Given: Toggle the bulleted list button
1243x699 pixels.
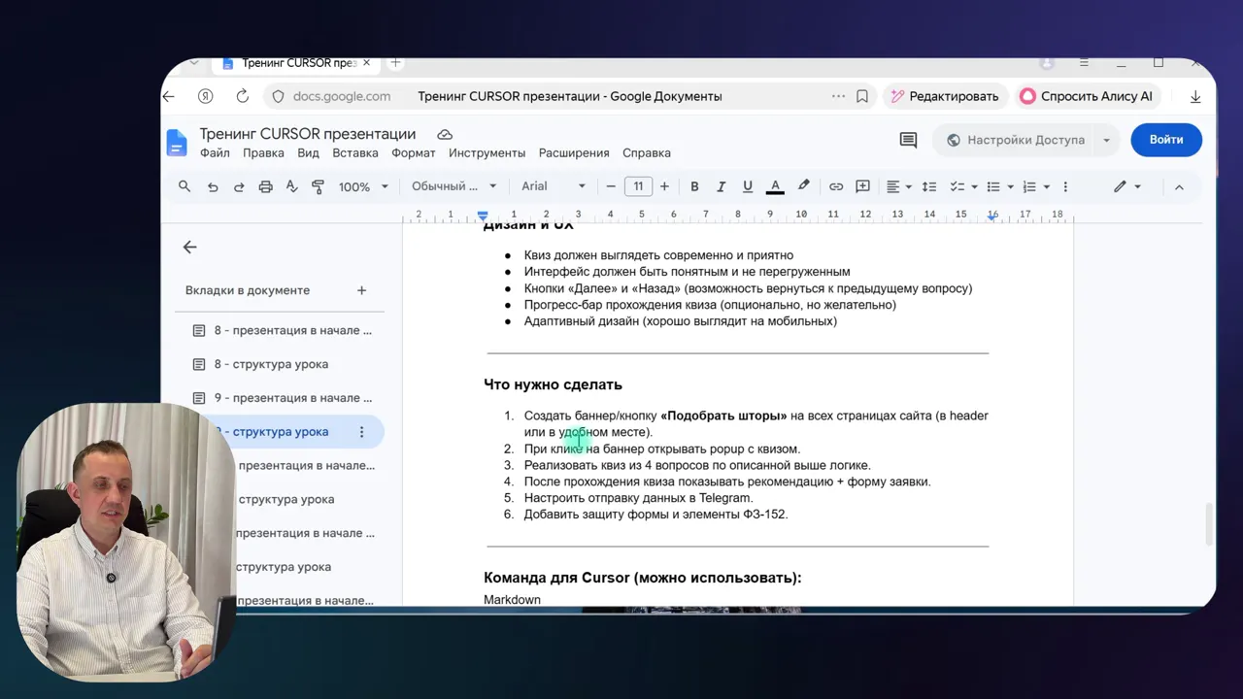Looking at the screenshot, I should (x=992, y=186).
